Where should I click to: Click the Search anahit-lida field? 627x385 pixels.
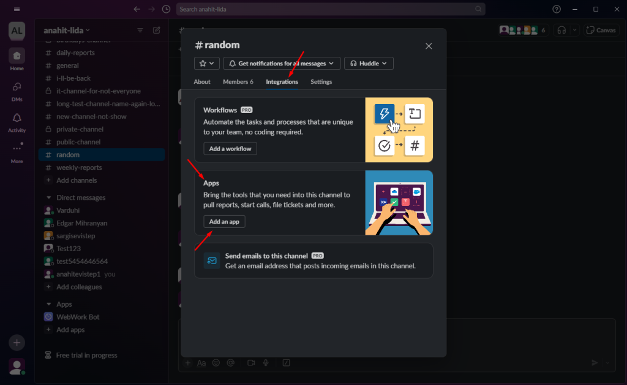pos(331,9)
